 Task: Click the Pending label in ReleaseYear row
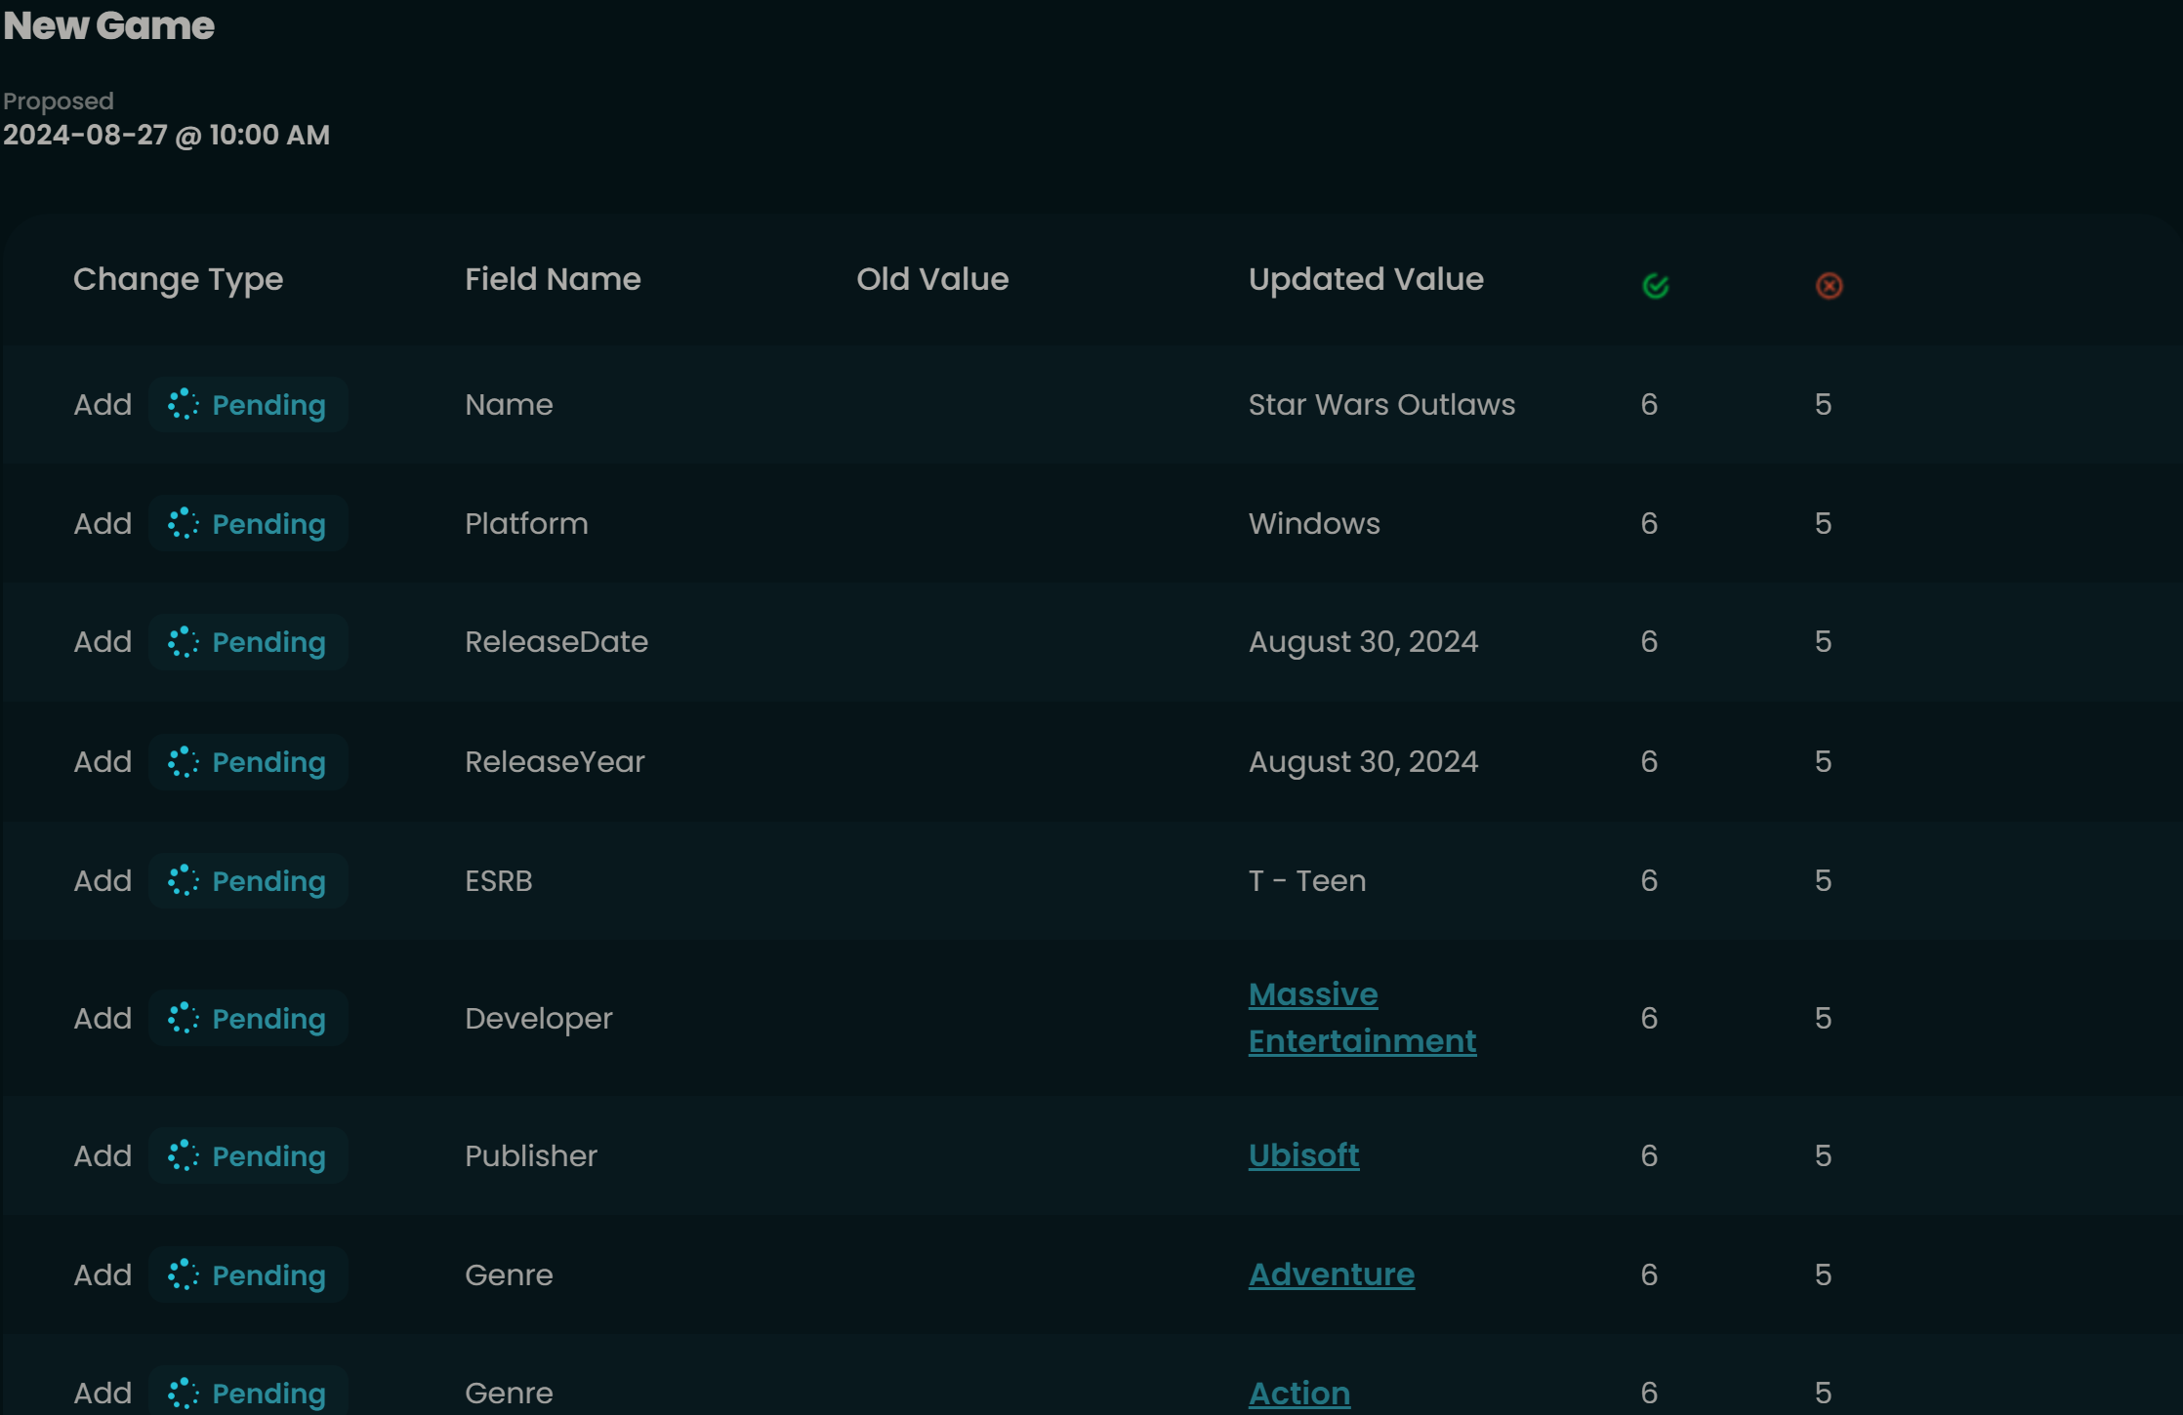pyautogui.click(x=268, y=762)
